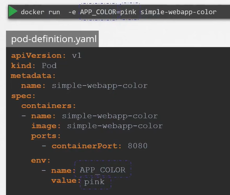Viewport: 230px width, 195px height.
Task: Click the kind: Pod line
Action: [34, 66]
